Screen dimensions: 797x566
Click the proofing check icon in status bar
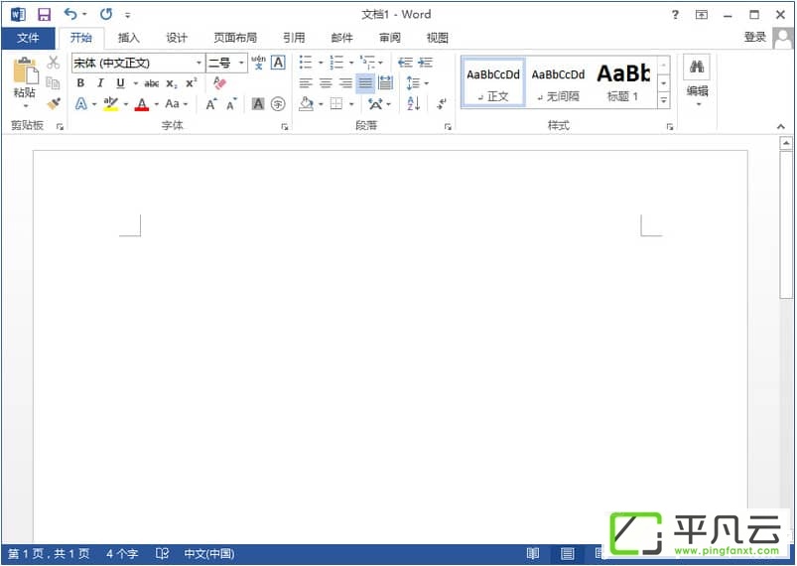click(162, 553)
